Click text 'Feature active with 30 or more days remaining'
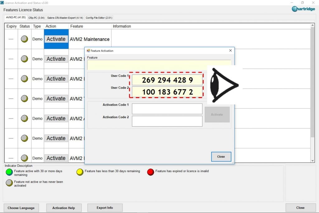The image size is (319, 213). click(x=38, y=173)
